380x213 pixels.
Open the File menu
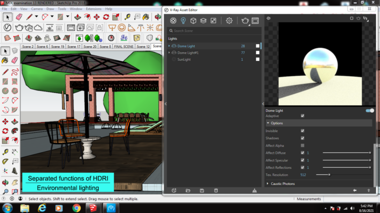pyautogui.click(x=4, y=9)
